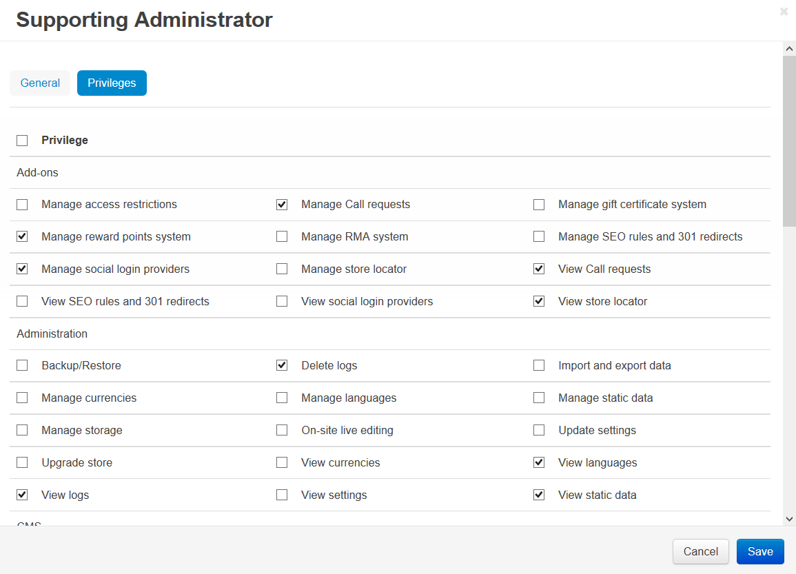Click the vertical scrollbar thumb
This screenshot has height=574, width=796.
[789, 141]
